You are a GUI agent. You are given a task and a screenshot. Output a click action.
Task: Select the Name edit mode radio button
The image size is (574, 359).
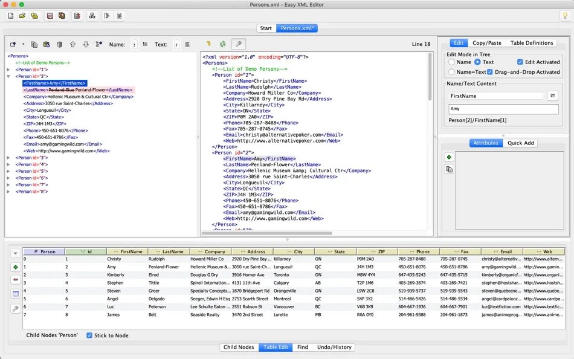(451, 62)
